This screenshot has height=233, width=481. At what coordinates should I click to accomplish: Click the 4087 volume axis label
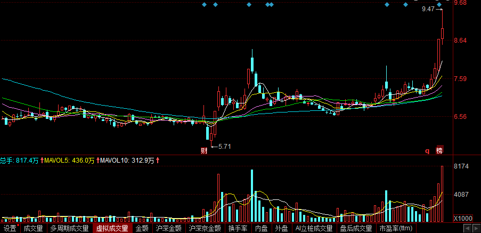461,194
